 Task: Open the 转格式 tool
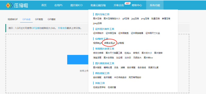point(136,53)
